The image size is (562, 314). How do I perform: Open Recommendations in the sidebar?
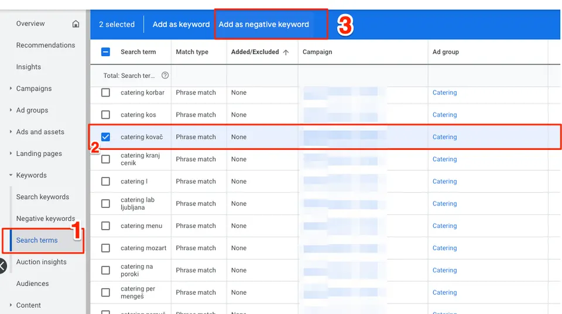[46, 45]
